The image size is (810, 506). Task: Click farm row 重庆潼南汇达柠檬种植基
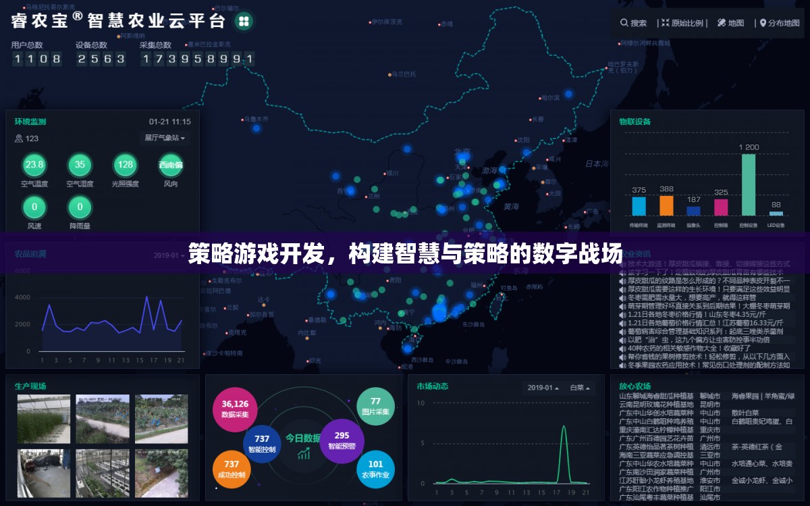pyautogui.click(x=707, y=430)
